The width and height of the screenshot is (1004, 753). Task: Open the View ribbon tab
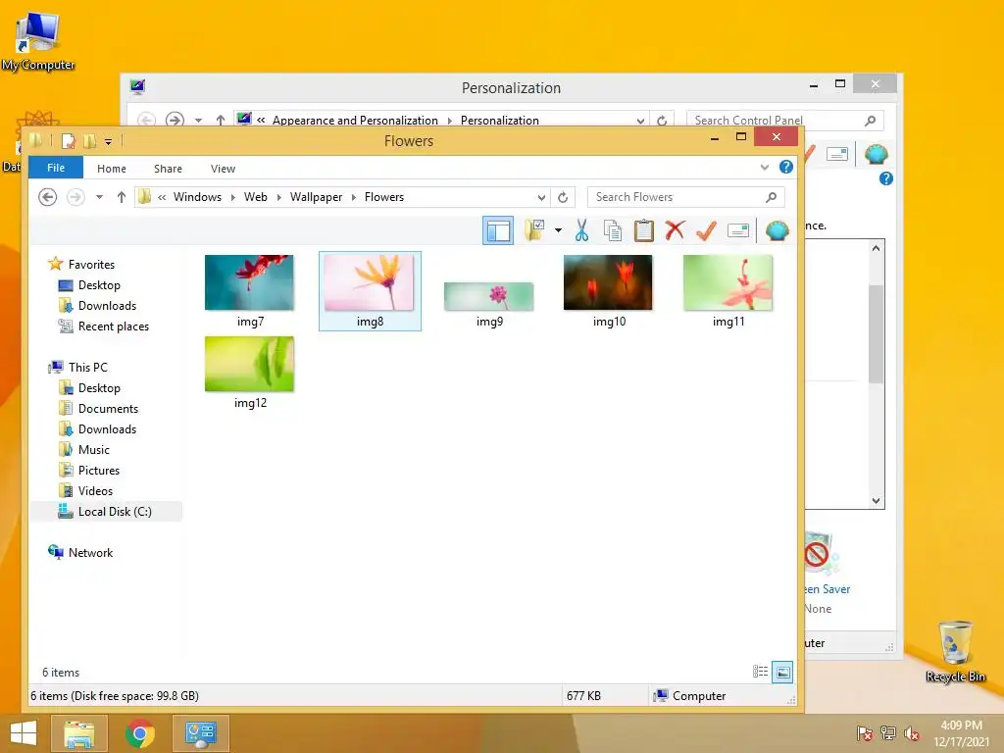click(223, 169)
